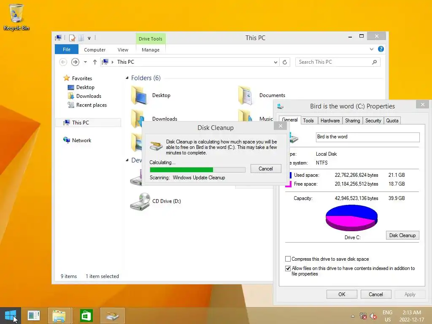
Task: Click the drive label field 'Bird is the word'
Action: 367,137
